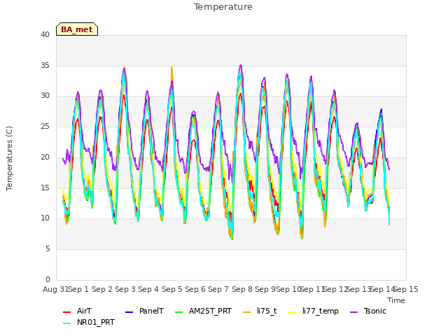Click the 40 y-axis tick label
Viewport: 448px width, 336px height.
45,34
